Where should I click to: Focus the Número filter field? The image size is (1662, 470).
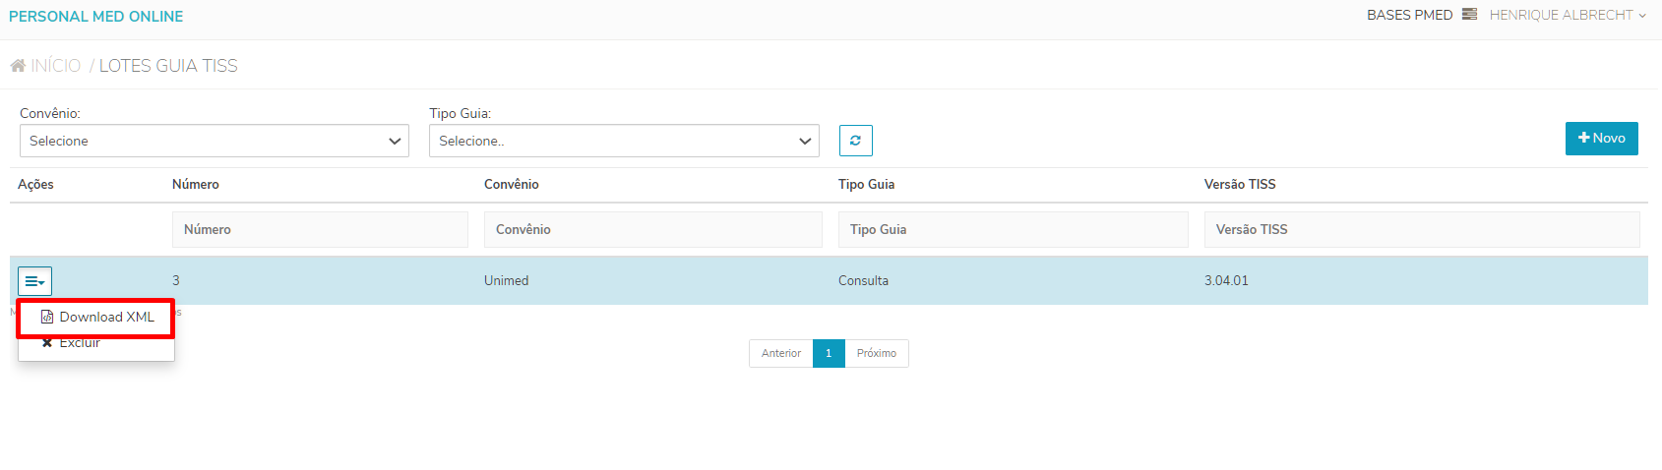[x=320, y=229]
